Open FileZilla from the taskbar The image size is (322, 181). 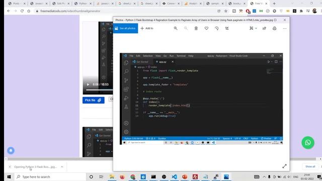click(195, 176)
